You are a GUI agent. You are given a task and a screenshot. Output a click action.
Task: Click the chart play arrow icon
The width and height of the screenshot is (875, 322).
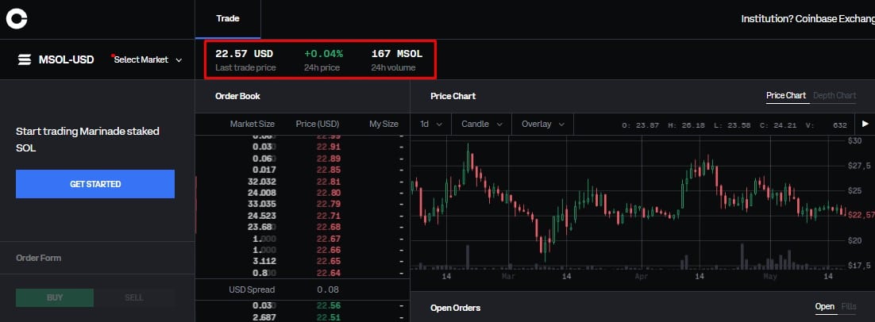865,124
